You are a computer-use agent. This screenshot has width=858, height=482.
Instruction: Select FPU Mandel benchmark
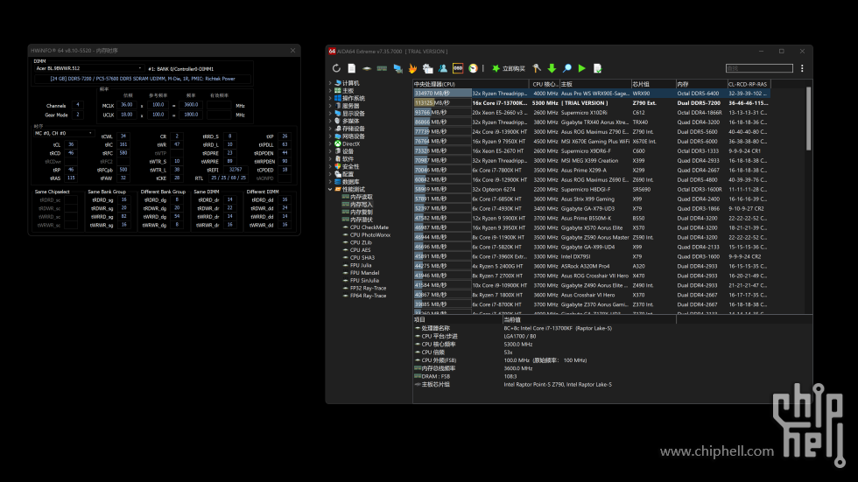click(364, 273)
